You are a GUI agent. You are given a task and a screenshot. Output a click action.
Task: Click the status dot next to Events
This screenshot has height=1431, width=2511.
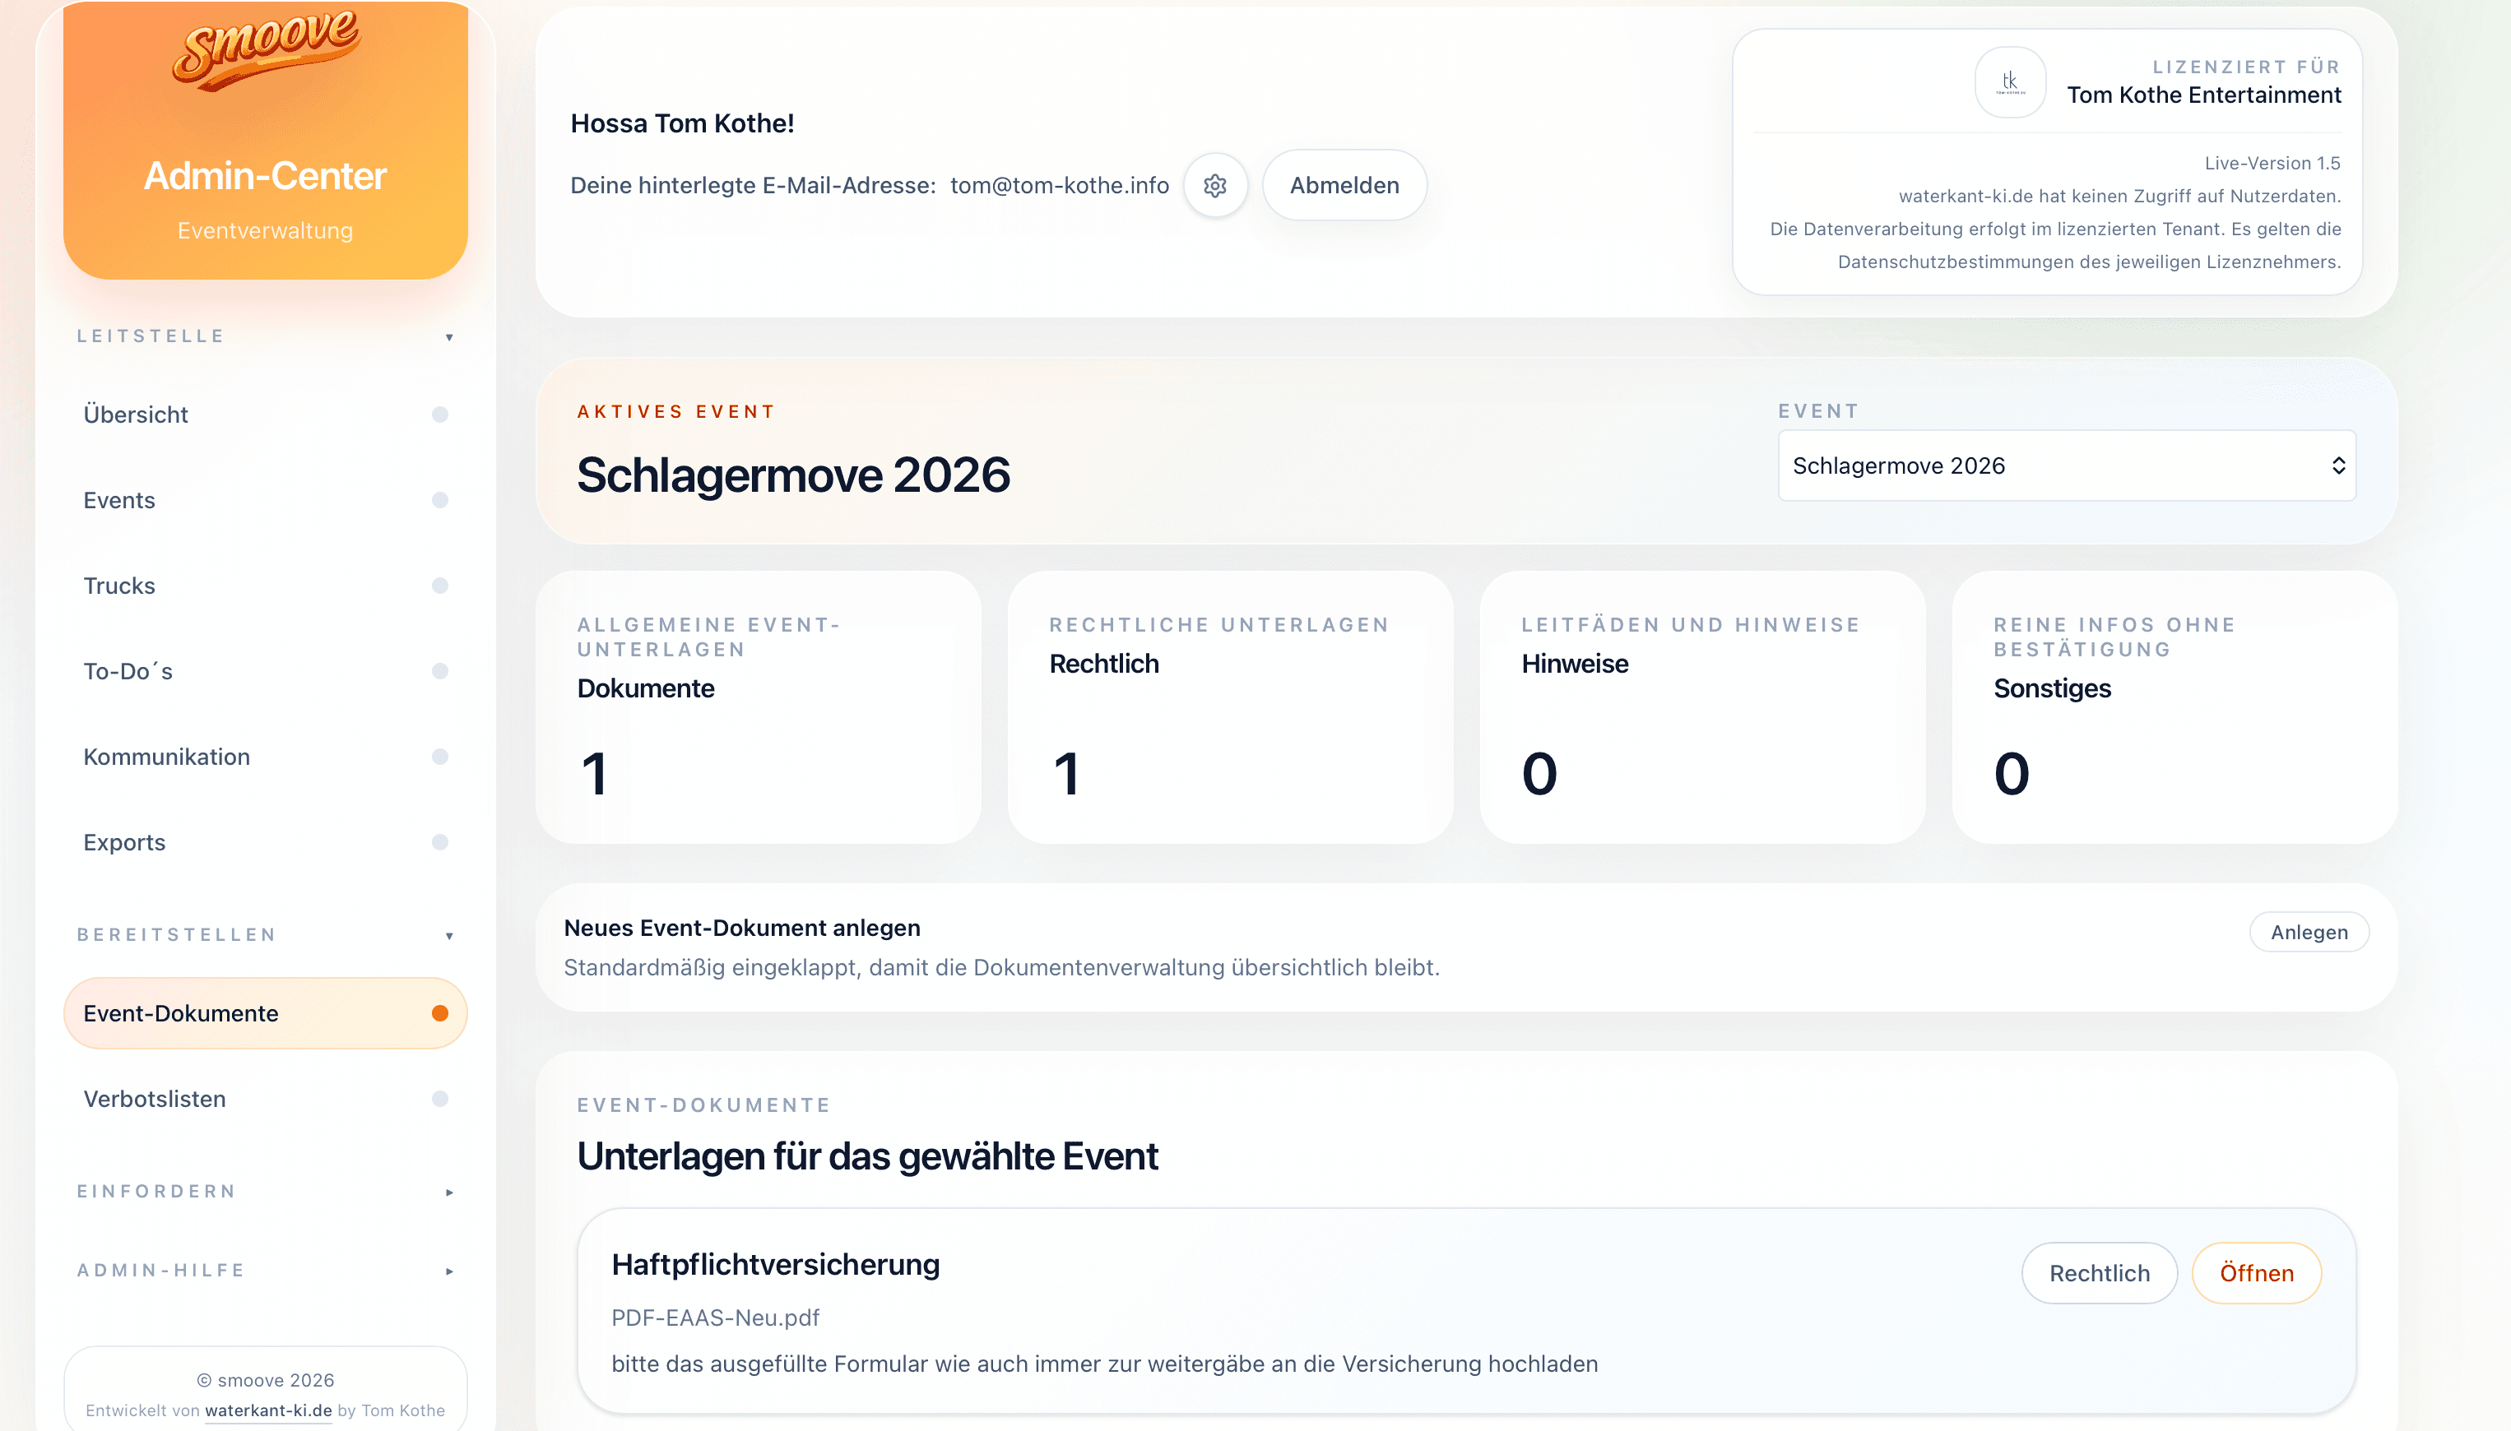439,499
